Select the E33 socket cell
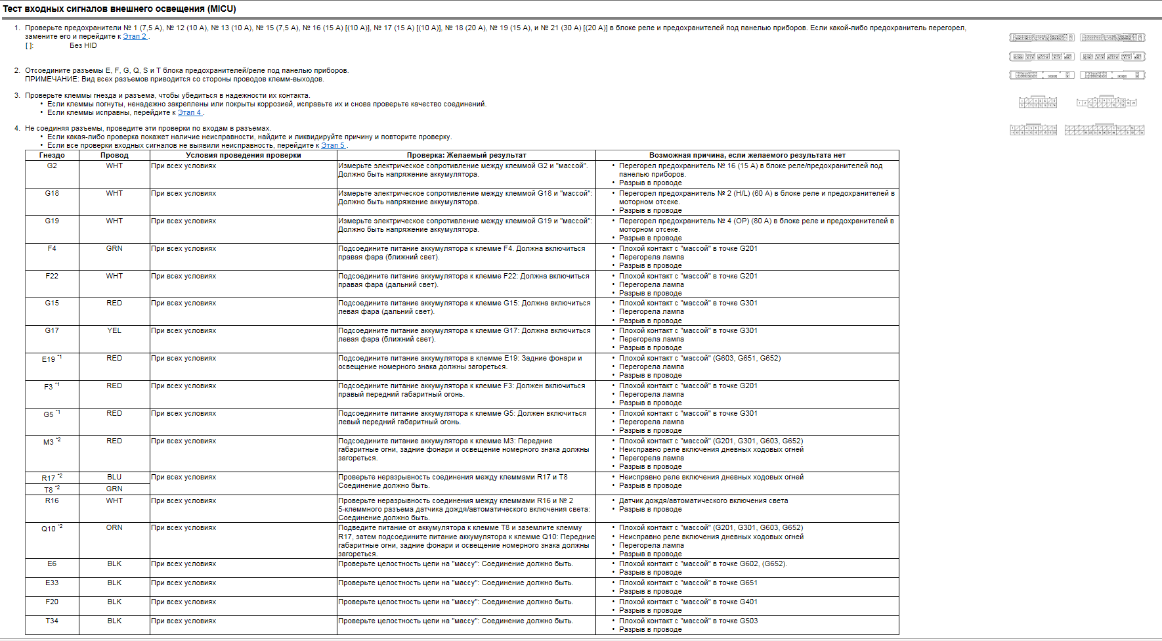 pyautogui.click(x=52, y=587)
